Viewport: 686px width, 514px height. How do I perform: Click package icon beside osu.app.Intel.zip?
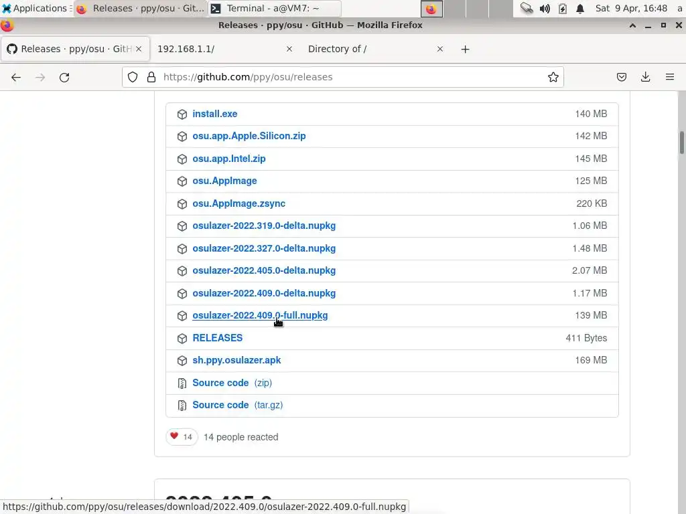tap(182, 159)
